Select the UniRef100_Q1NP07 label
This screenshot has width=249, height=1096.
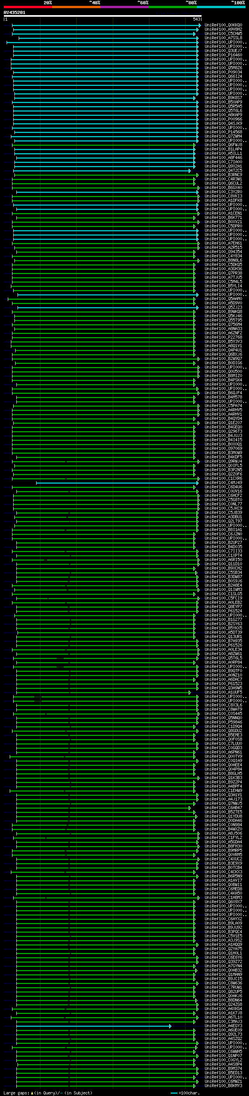(223, 1056)
